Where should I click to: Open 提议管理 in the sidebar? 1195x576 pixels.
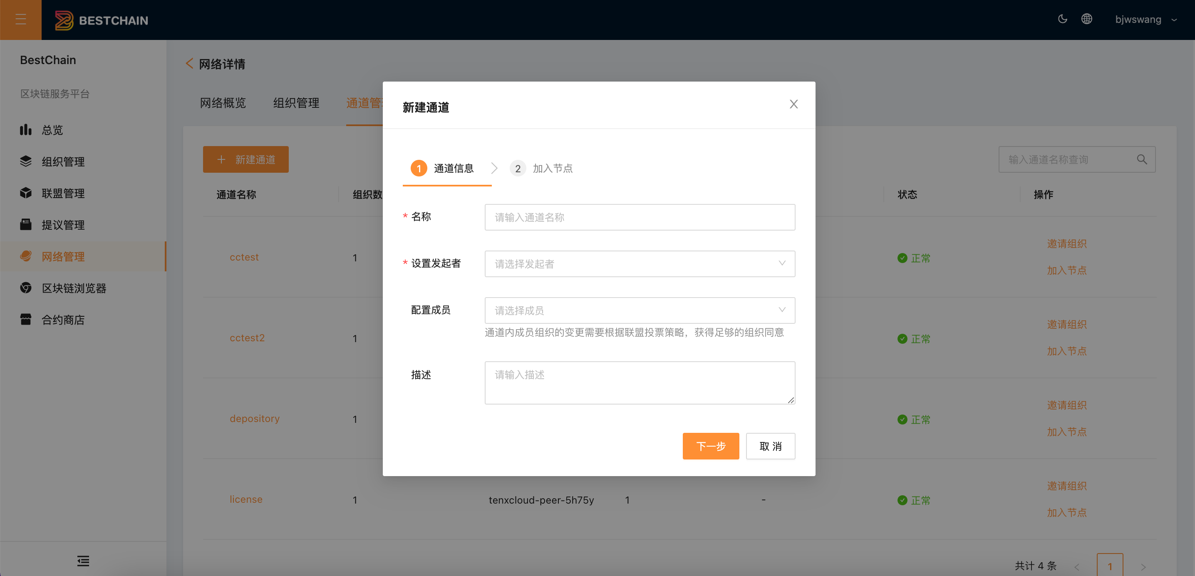[x=83, y=225]
